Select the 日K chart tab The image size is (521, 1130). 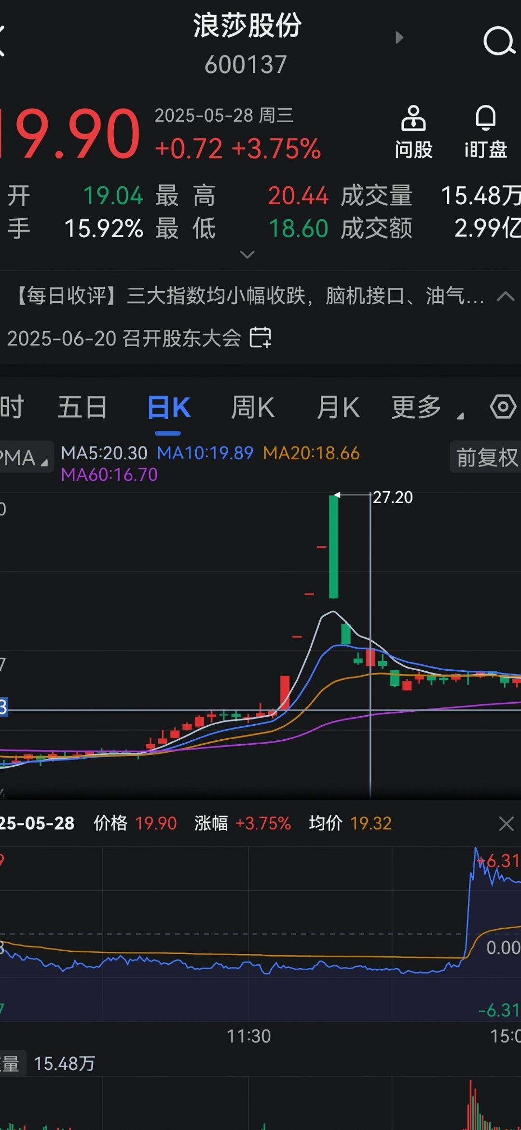pos(169,407)
